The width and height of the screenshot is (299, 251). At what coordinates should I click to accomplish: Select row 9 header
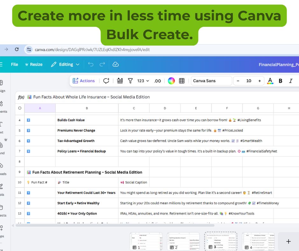[x=20, y=172]
